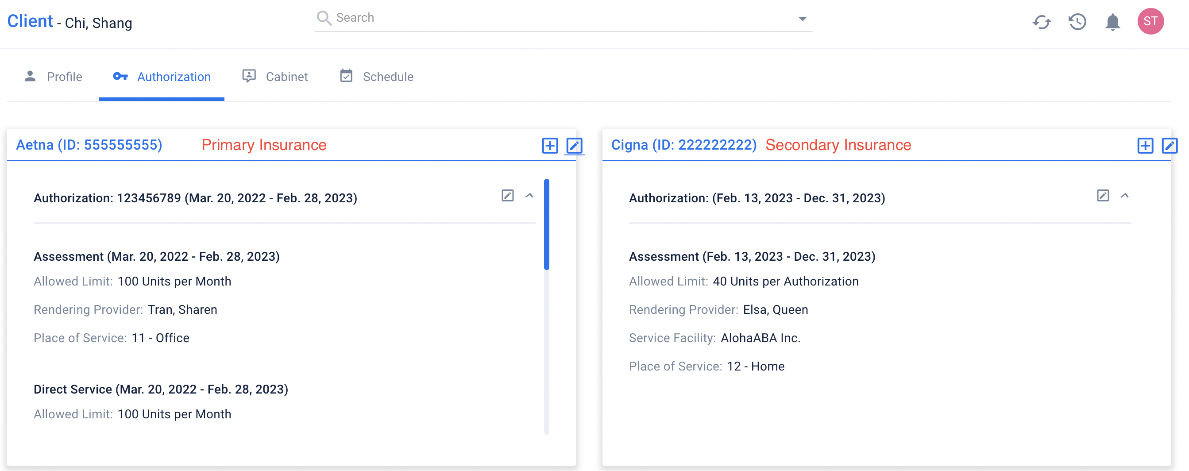Screen dimensions: 1189x471
Task: Edit Authorization 123456789 record
Action: (x=508, y=196)
